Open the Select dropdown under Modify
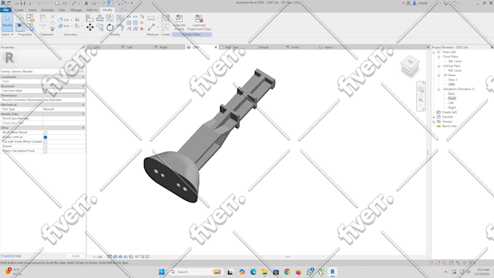Image resolution: width=494 pixels, height=278 pixels. (x=7, y=34)
